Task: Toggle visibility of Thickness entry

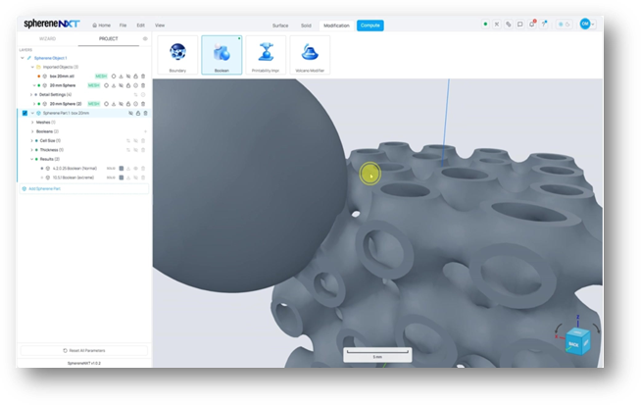Action: tap(135, 150)
